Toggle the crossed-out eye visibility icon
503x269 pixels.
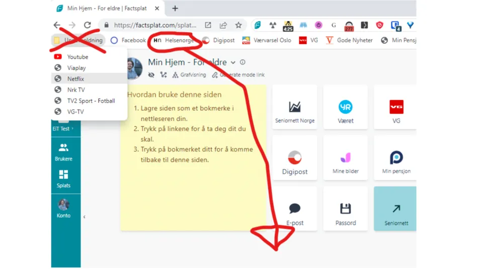151,75
